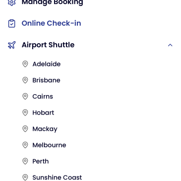The width and height of the screenshot is (181, 181).
Task: Go to Melbourne airport shuttle
Action: [49, 145]
